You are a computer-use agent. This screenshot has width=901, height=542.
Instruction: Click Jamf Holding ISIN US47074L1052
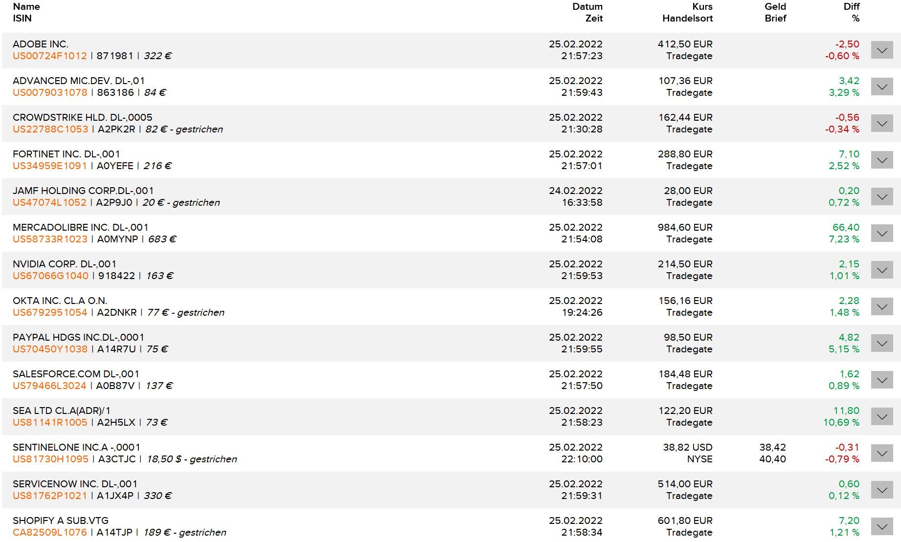49,202
